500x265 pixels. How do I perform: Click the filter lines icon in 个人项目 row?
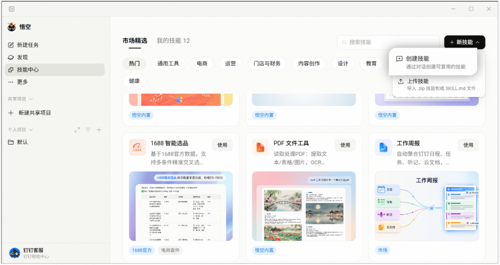click(88, 130)
